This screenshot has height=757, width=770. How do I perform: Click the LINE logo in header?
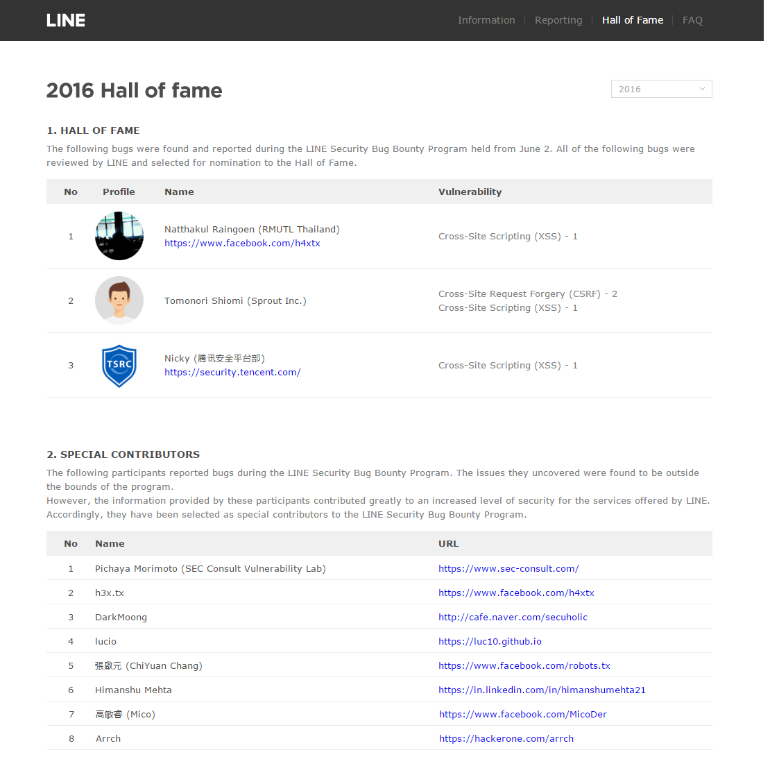coord(66,20)
